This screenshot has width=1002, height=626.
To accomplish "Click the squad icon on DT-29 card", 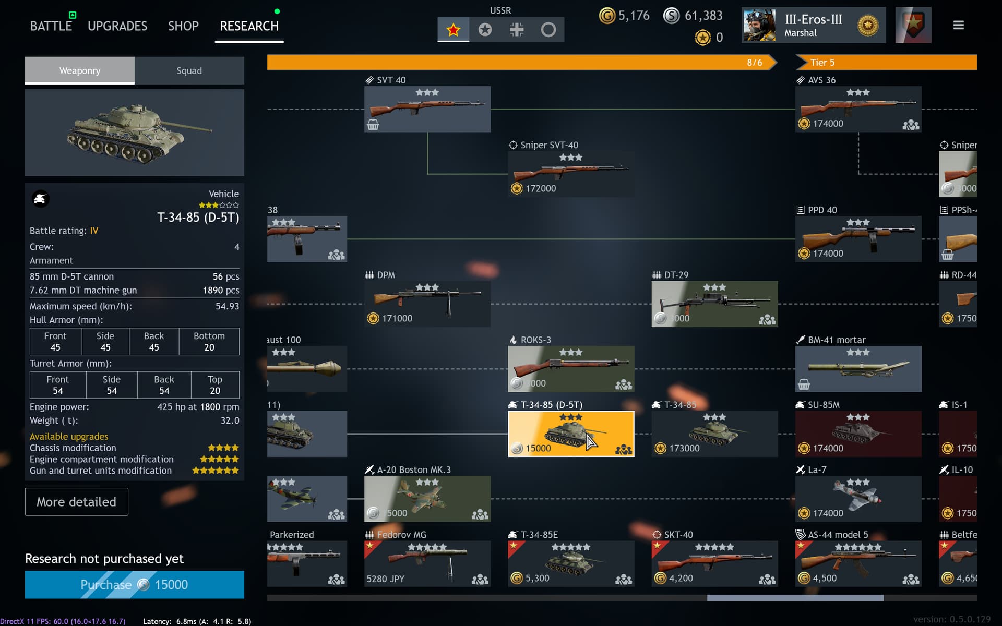I will [x=767, y=319].
